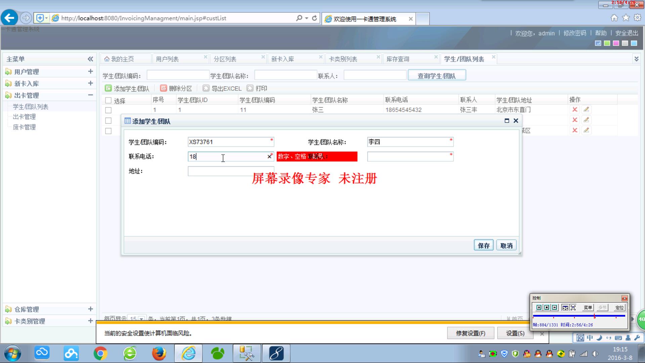Image resolution: width=645 pixels, height=363 pixels.
Task: Click the 学生/团队名称 field containing 李四
Action: [410, 142]
